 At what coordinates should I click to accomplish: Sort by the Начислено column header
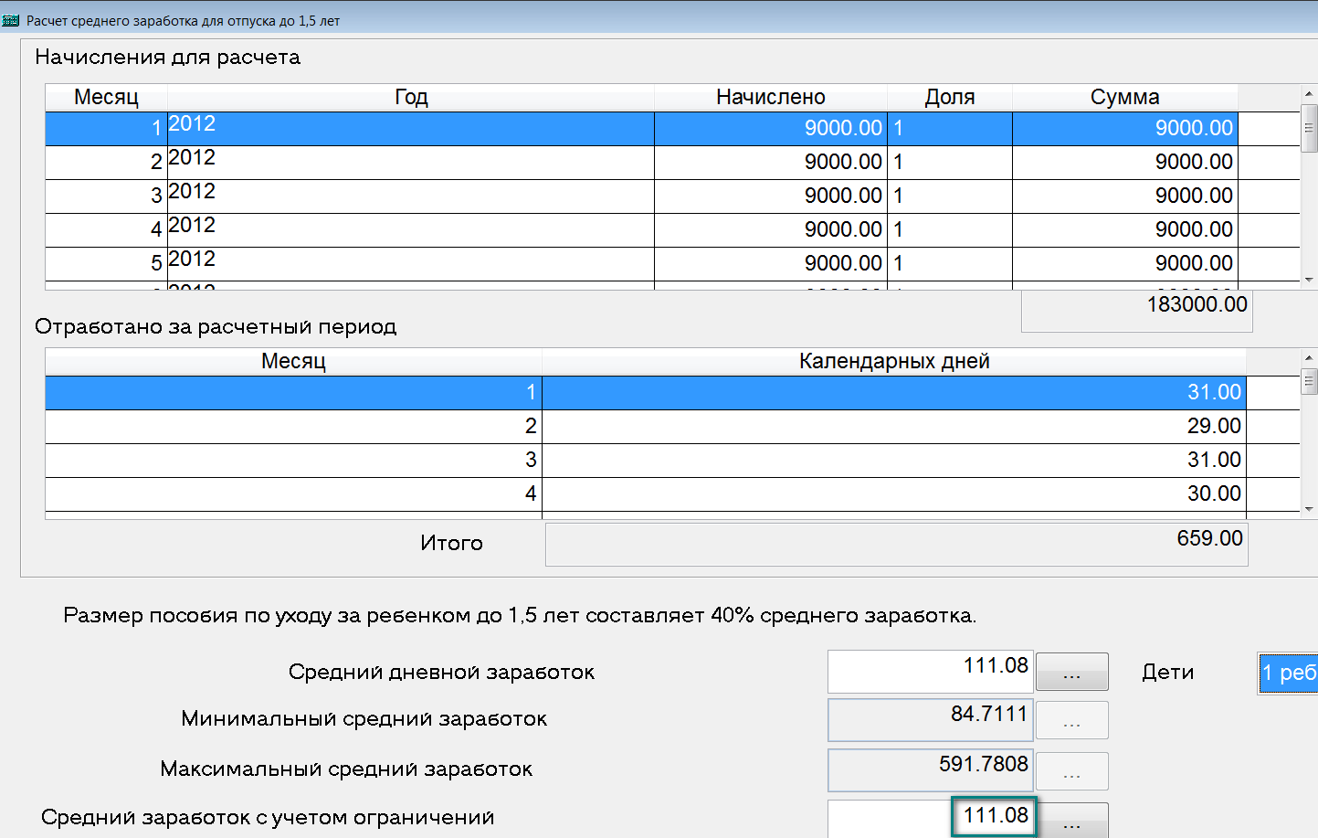[x=770, y=97]
